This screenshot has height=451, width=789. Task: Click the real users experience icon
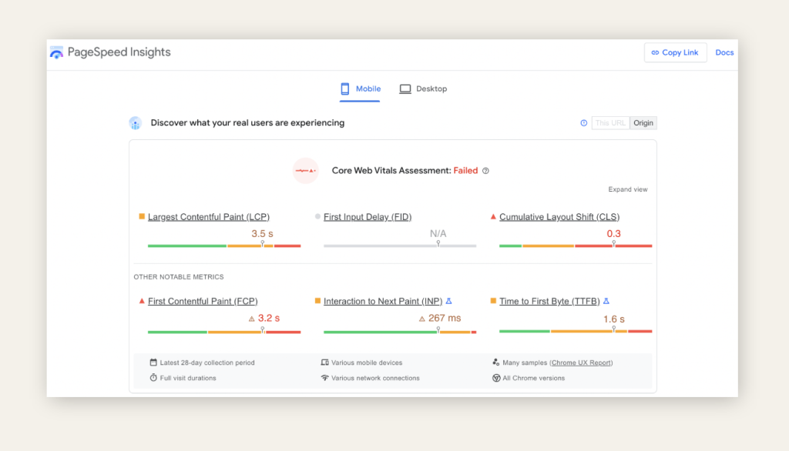tap(136, 123)
